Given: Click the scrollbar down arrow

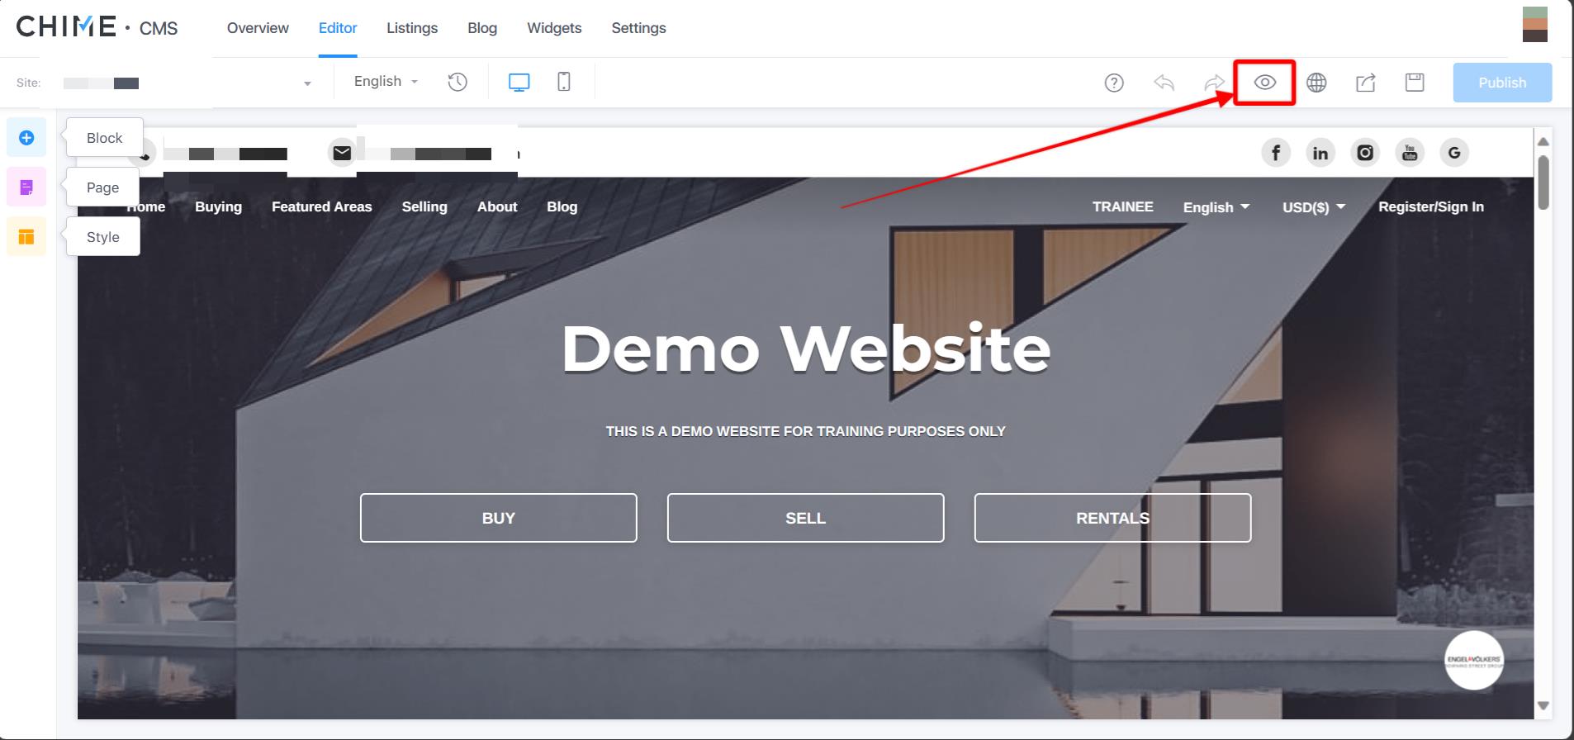Looking at the screenshot, I should [x=1543, y=706].
